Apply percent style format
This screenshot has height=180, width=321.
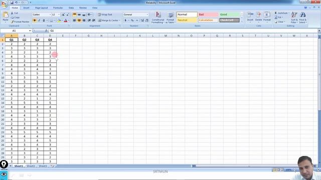tap(132, 20)
